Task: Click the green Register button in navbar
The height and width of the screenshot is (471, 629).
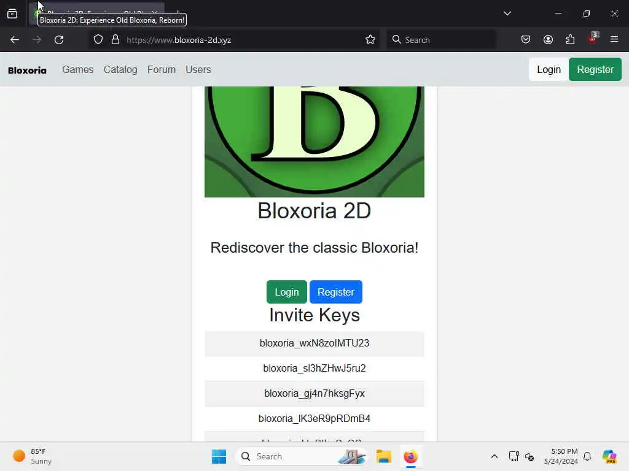Action: pyautogui.click(x=595, y=70)
